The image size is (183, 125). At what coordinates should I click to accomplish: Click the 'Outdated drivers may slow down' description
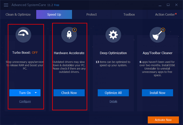tap(69, 67)
